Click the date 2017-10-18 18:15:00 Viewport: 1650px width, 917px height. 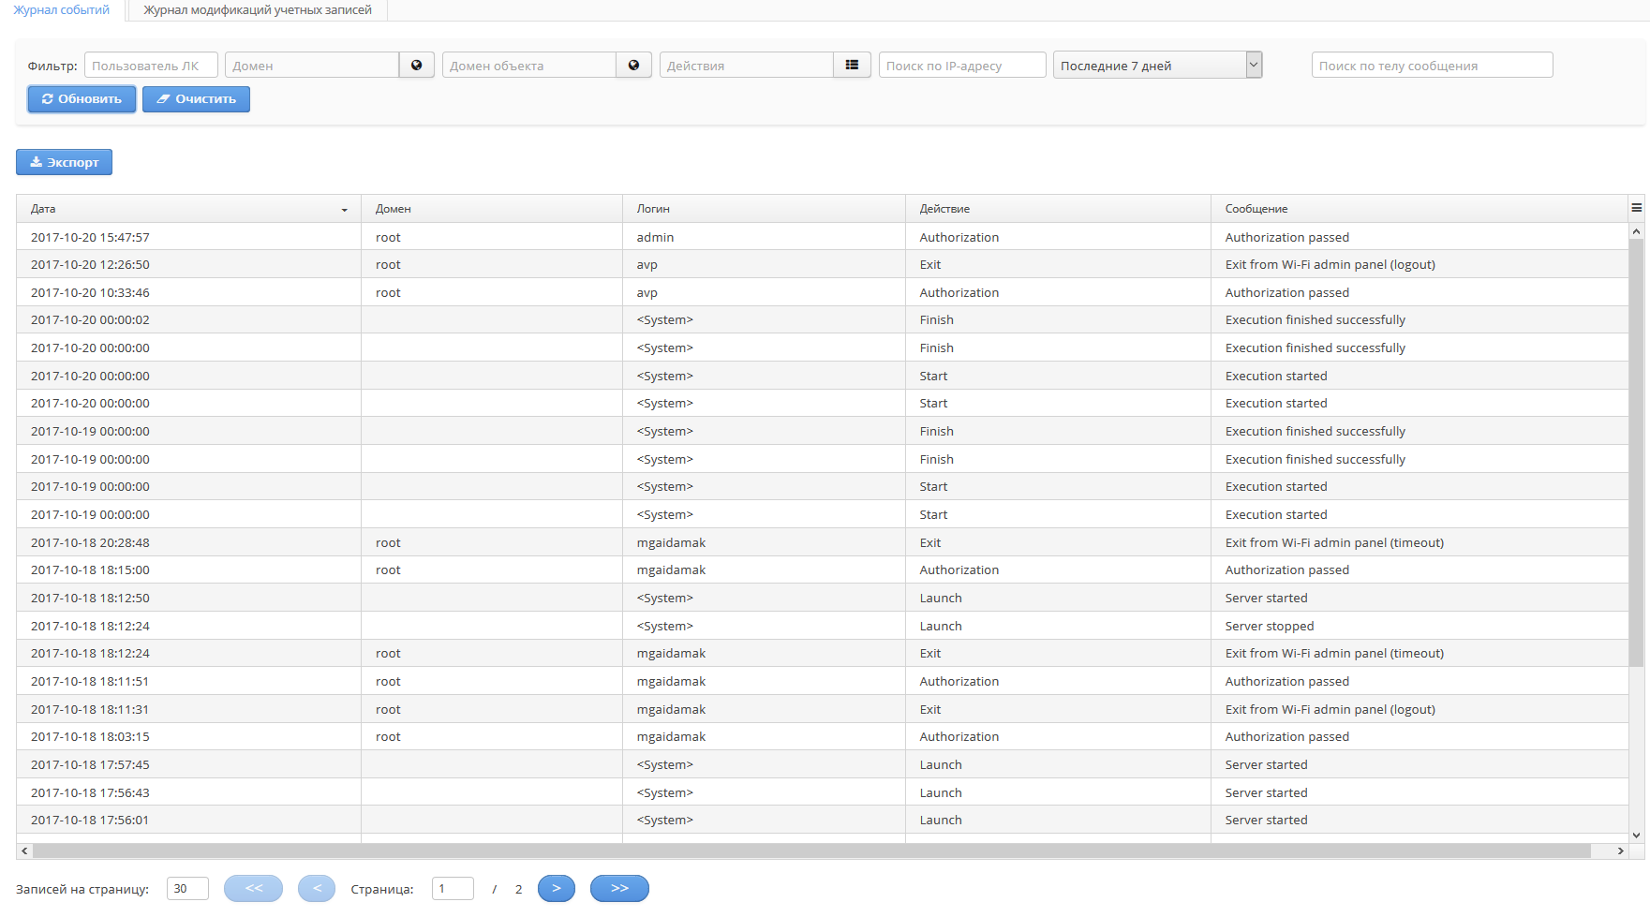coord(90,570)
